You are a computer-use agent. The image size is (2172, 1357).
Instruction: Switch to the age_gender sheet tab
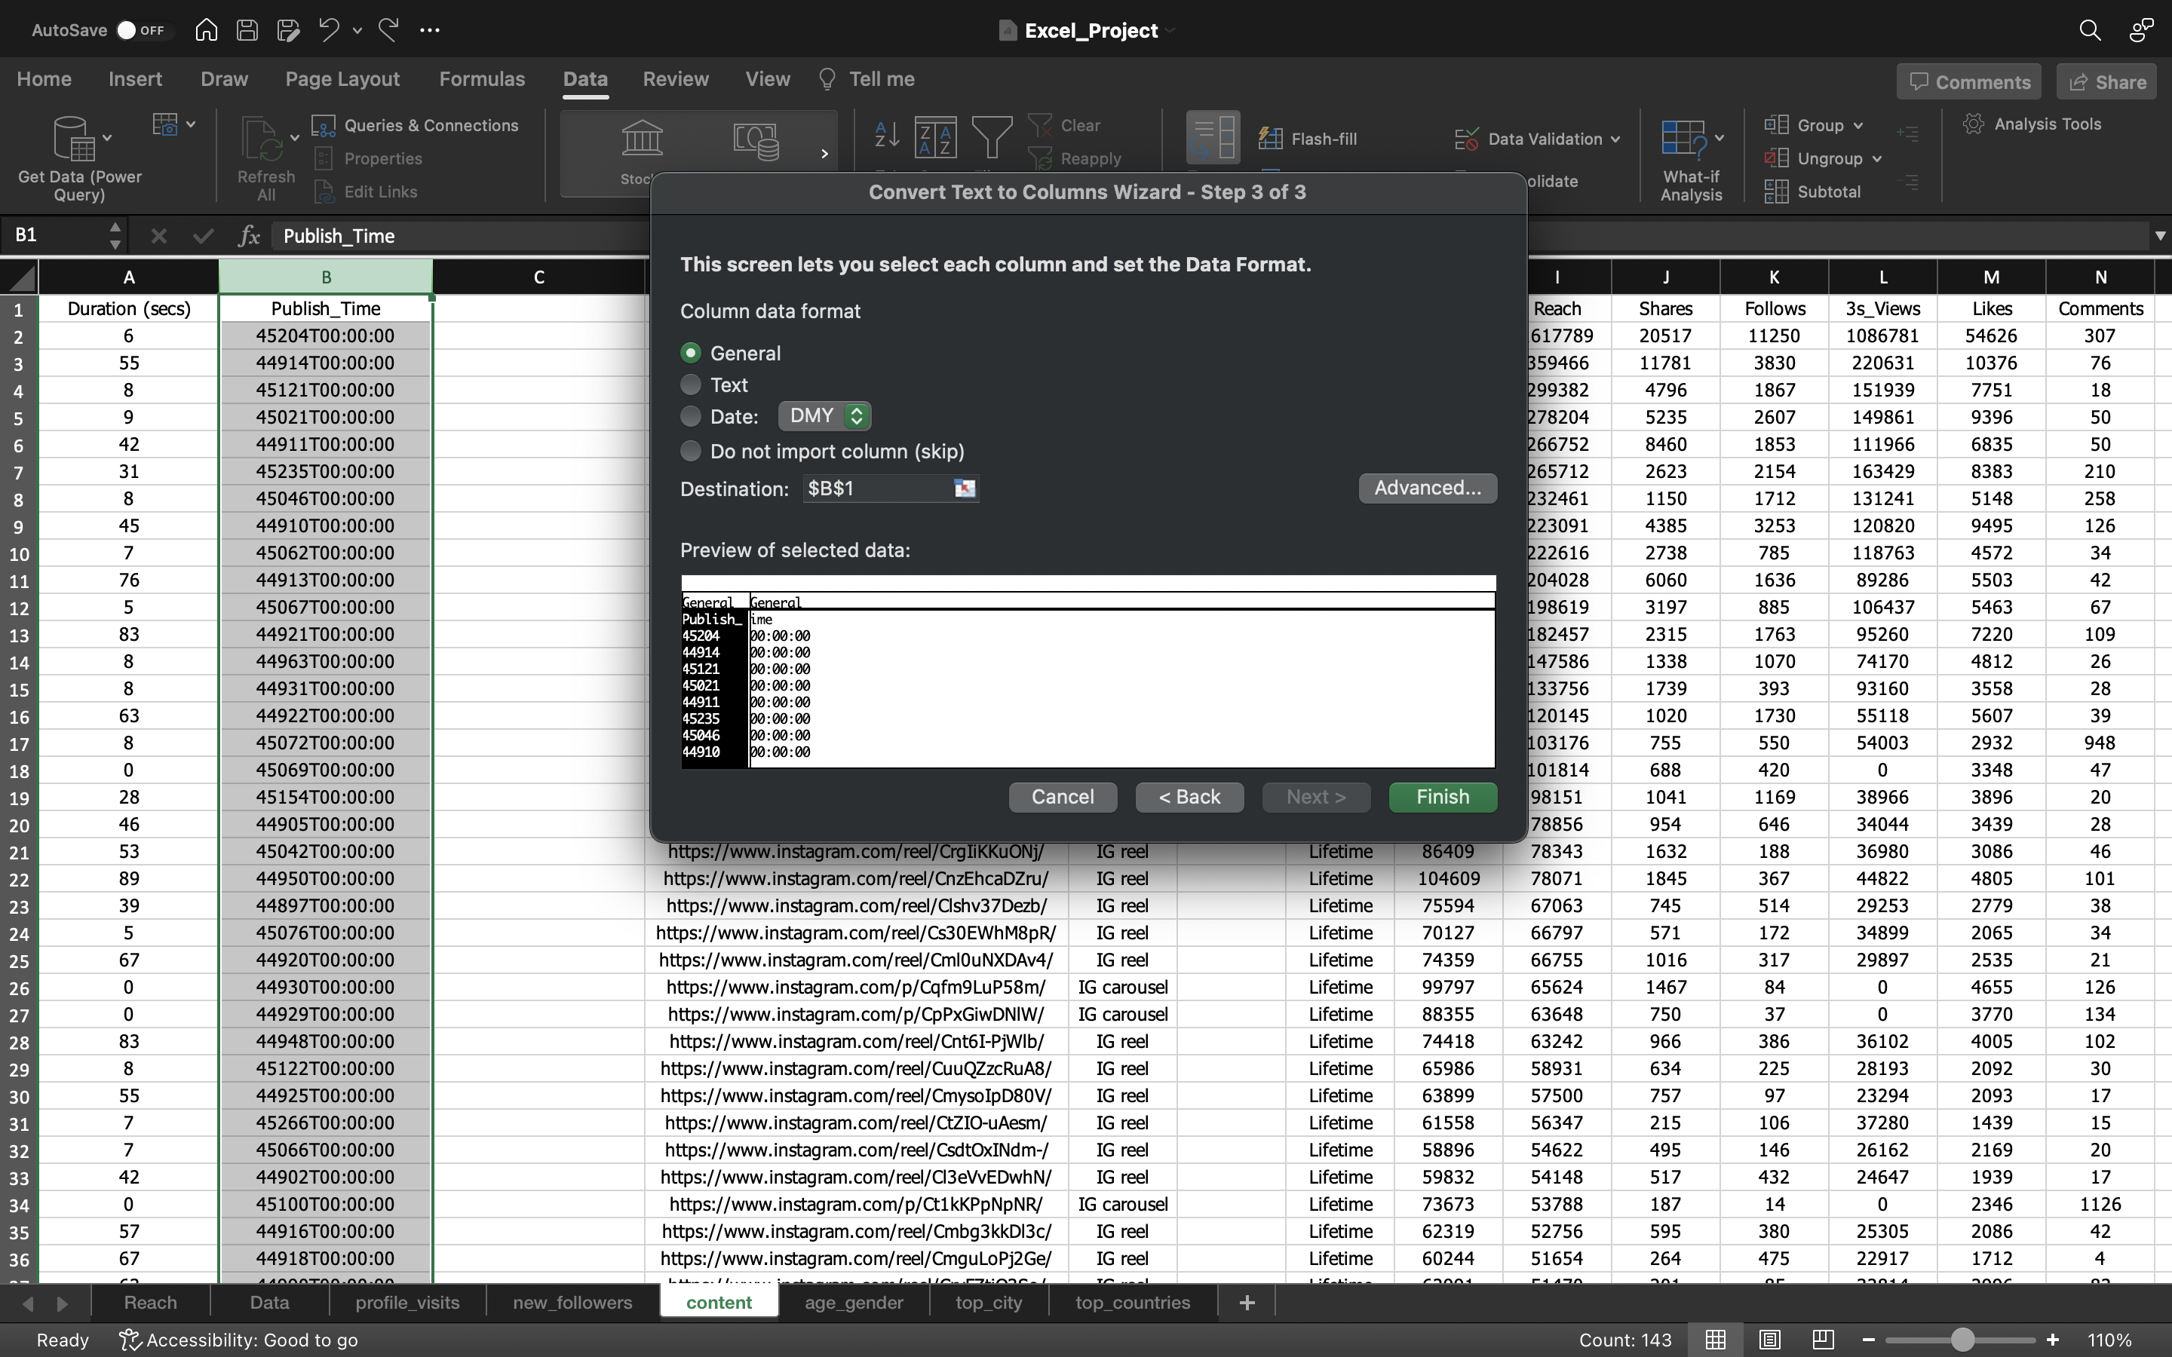(854, 1302)
